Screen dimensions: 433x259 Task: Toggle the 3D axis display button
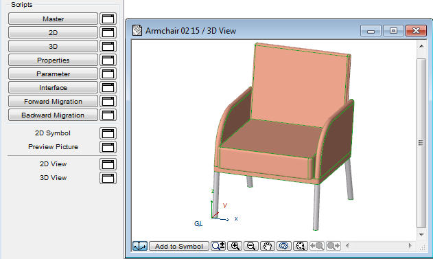point(140,246)
